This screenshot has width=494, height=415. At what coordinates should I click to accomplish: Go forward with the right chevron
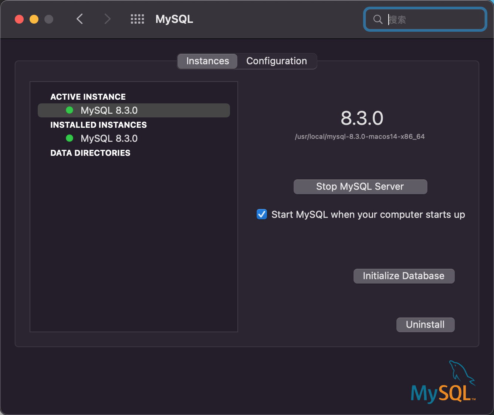(x=107, y=19)
